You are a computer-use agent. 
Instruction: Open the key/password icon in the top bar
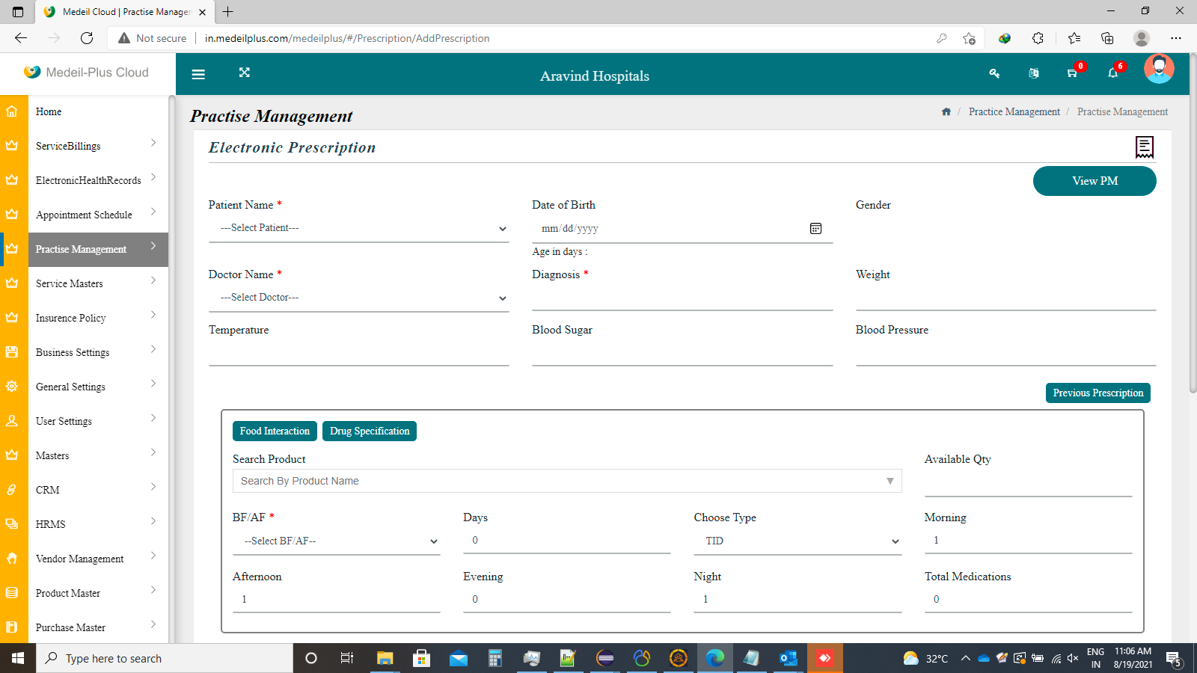994,73
